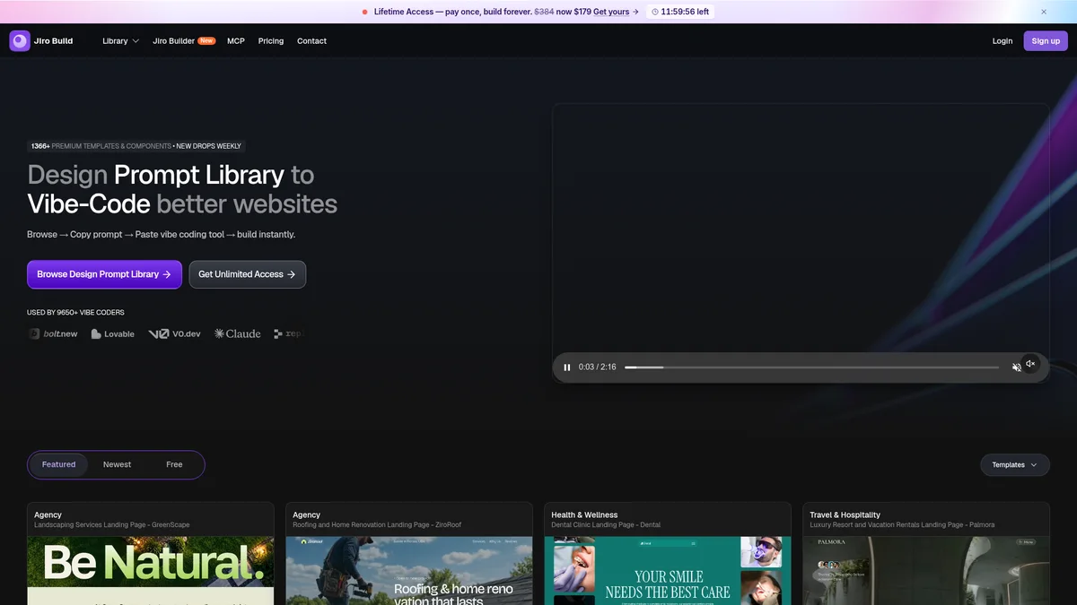Switch to the Newest filter
This screenshot has height=605, width=1077.
coord(117,464)
